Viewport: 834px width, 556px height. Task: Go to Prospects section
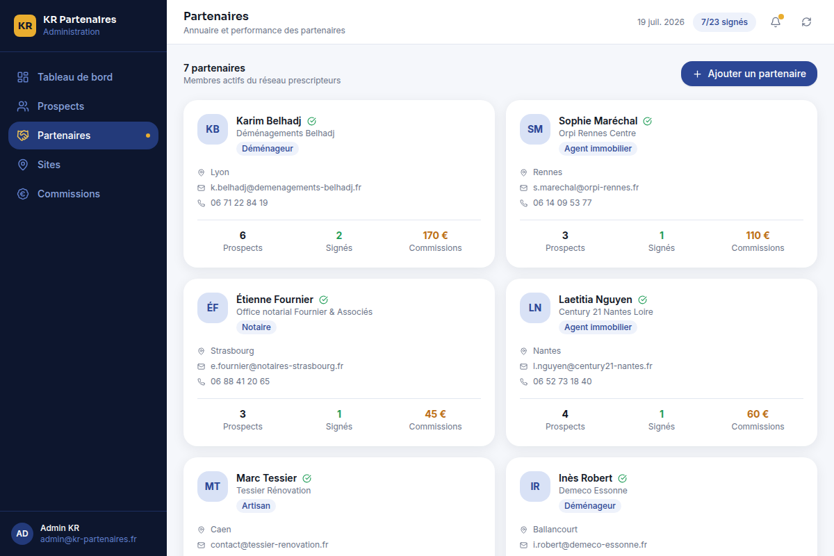pyautogui.click(x=83, y=106)
